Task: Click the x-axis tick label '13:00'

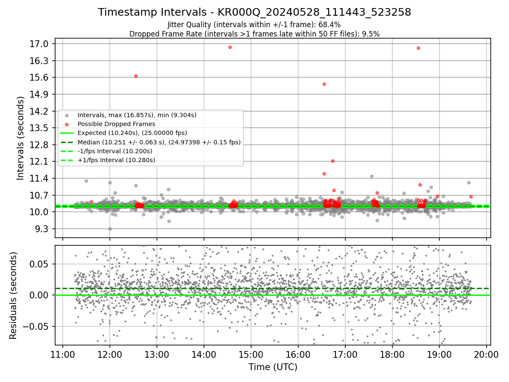Action: point(157,354)
